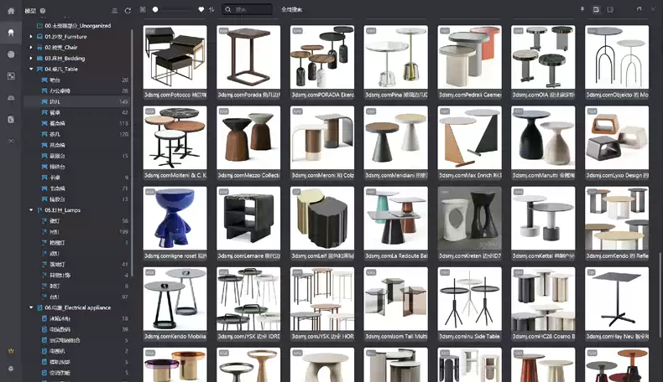Open the Potocco nesting tables thumbnail

point(175,57)
